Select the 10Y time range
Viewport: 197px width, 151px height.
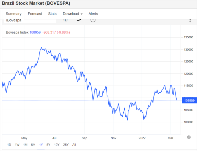pos(57,145)
